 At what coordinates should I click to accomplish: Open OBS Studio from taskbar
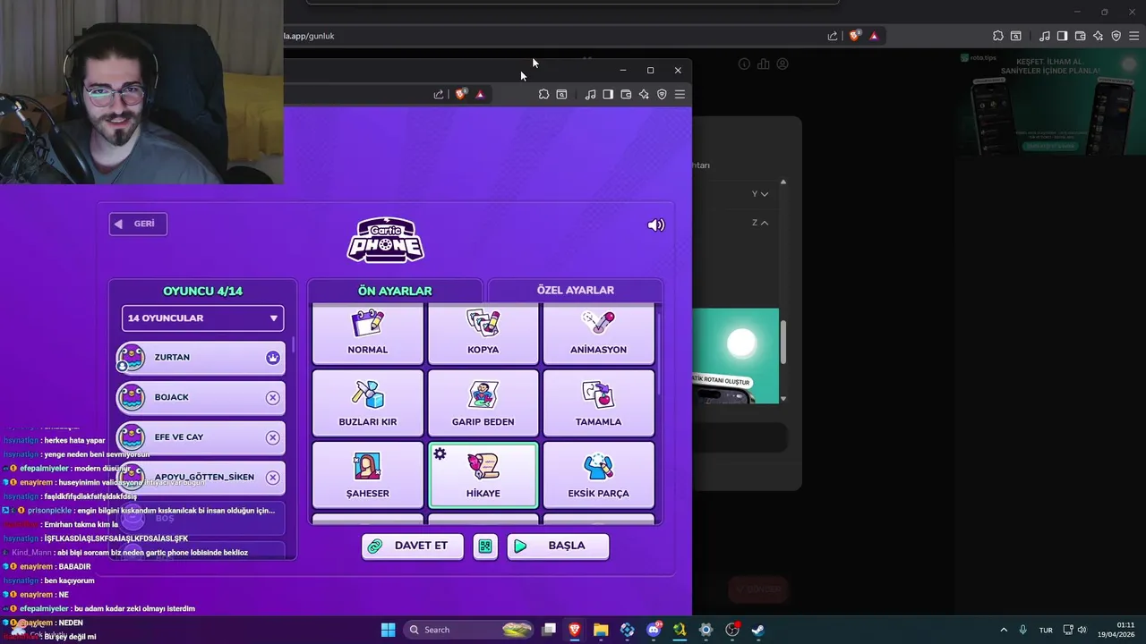click(732, 630)
